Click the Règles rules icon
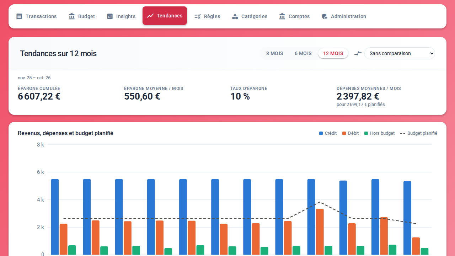 198,16
